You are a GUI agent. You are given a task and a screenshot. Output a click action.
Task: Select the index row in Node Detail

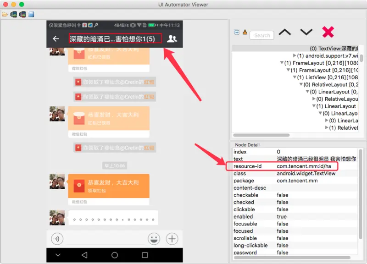coord(295,152)
